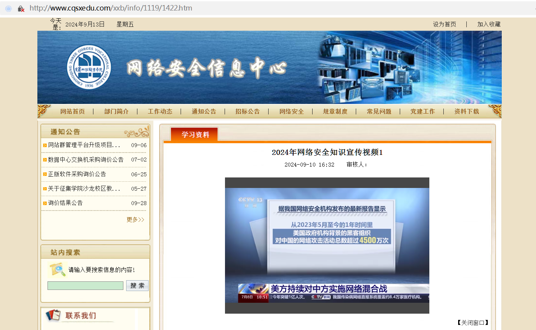
Task: Click the insecure site lock icon
Action: click(x=21, y=8)
